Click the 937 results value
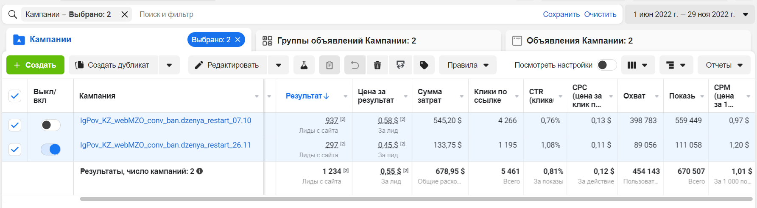This screenshot has height=208, width=757. (332, 120)
